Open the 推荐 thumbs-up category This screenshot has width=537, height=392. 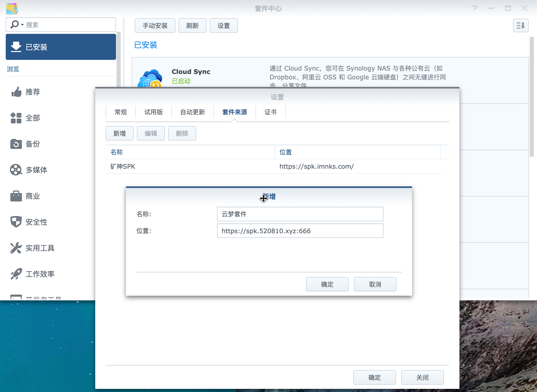[x=16, y=92]
